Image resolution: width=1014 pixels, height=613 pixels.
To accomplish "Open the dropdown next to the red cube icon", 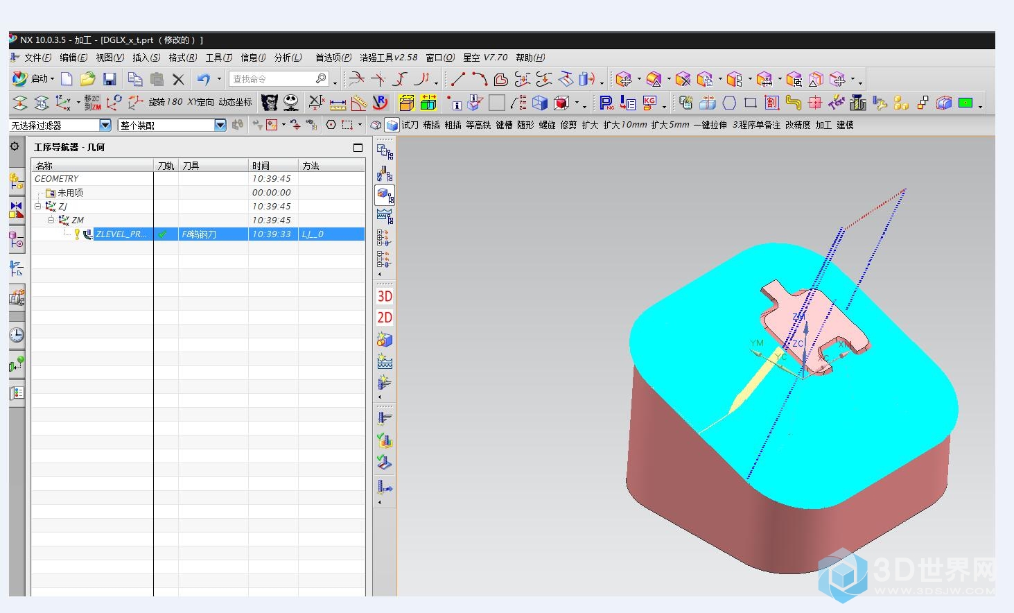I will 577,103.
